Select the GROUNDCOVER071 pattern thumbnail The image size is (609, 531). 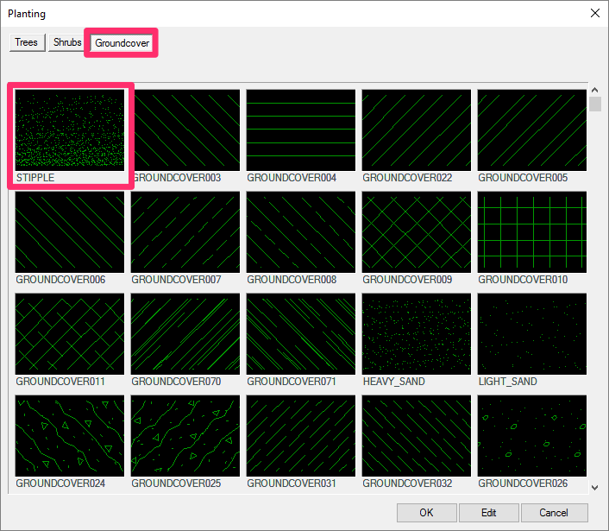click(301, 334)
